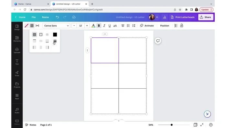
Task: Open the Design panel in sidebar
Action: [17, 27]
